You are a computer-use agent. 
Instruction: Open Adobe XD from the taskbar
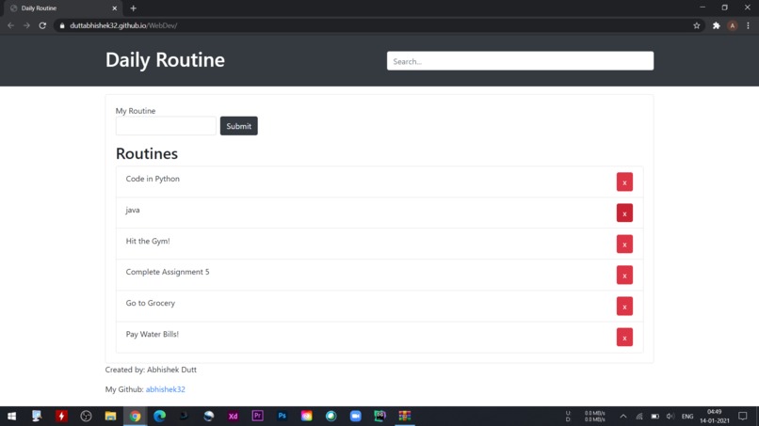click(233, 416)
